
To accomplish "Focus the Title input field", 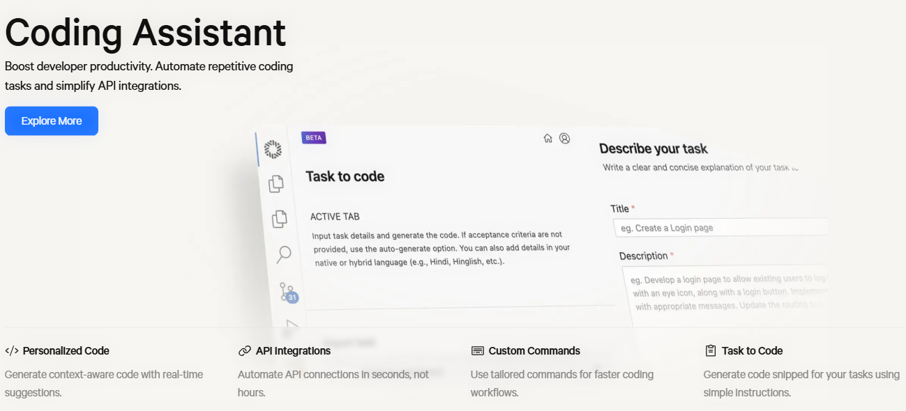I will pyautogui.click(x=720, y=228).
